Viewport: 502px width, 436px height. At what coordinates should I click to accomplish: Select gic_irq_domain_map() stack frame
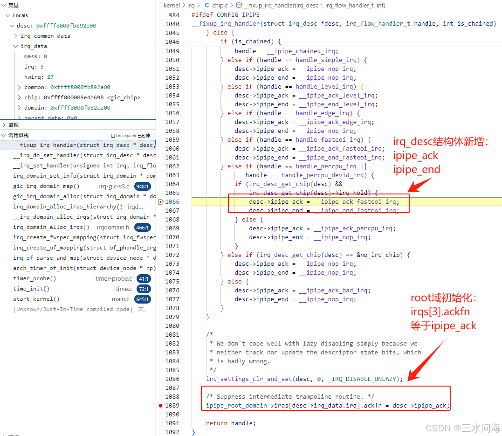pos(78,186)
